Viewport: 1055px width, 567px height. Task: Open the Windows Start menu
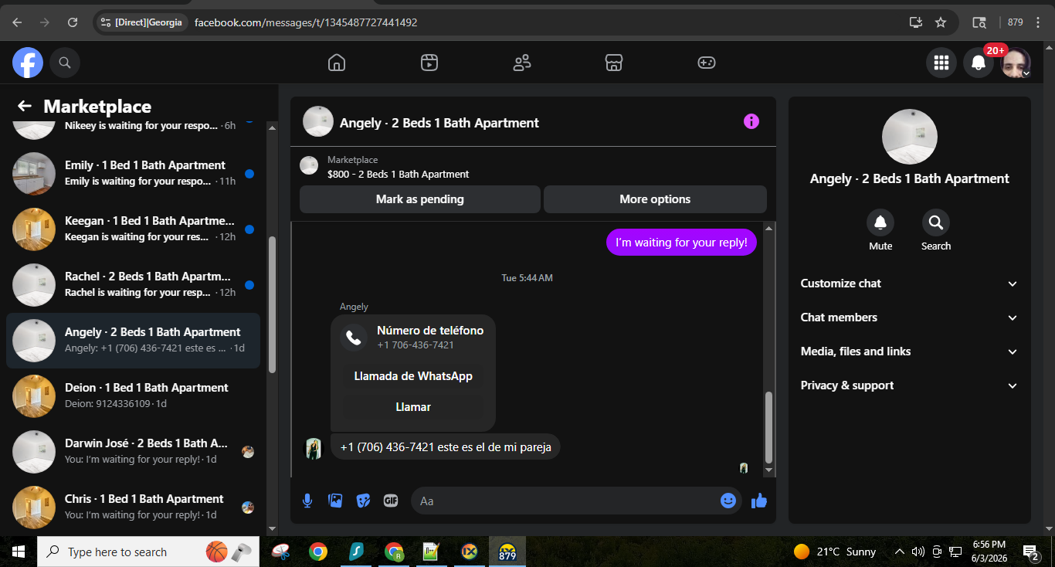[x=19, y=552]
